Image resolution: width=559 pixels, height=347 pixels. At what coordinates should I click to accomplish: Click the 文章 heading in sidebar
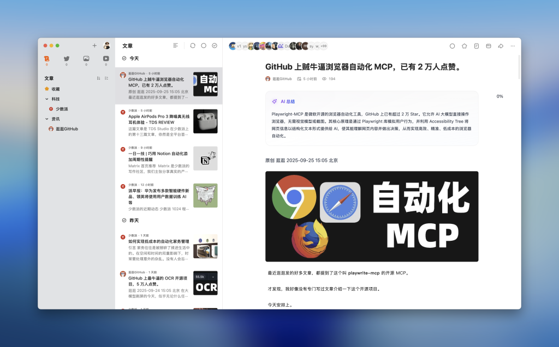click(49, 78)
